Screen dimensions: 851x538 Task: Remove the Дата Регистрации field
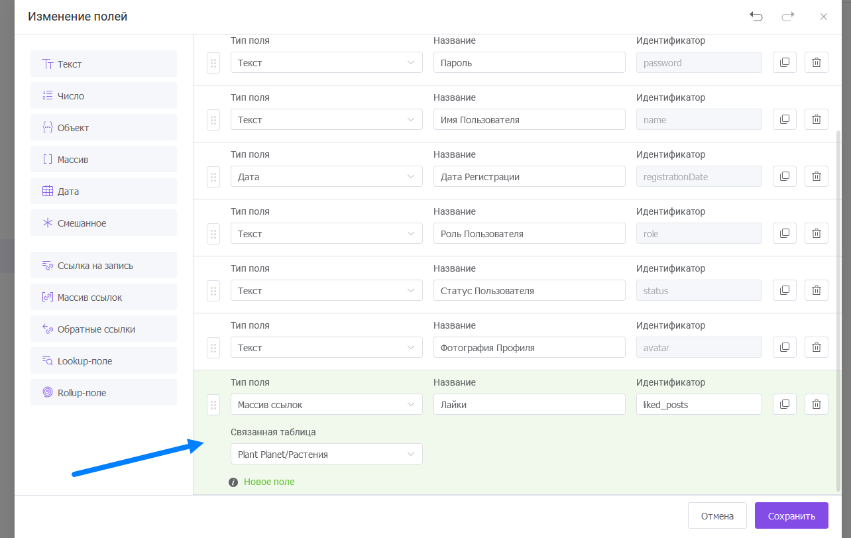pyautogui.click(x=817, y=176)
